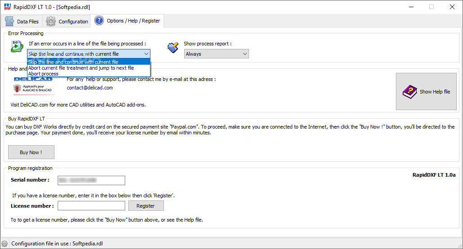Choose 'Abort current file treatment and jump to next file'

click(x=89, y=68)
